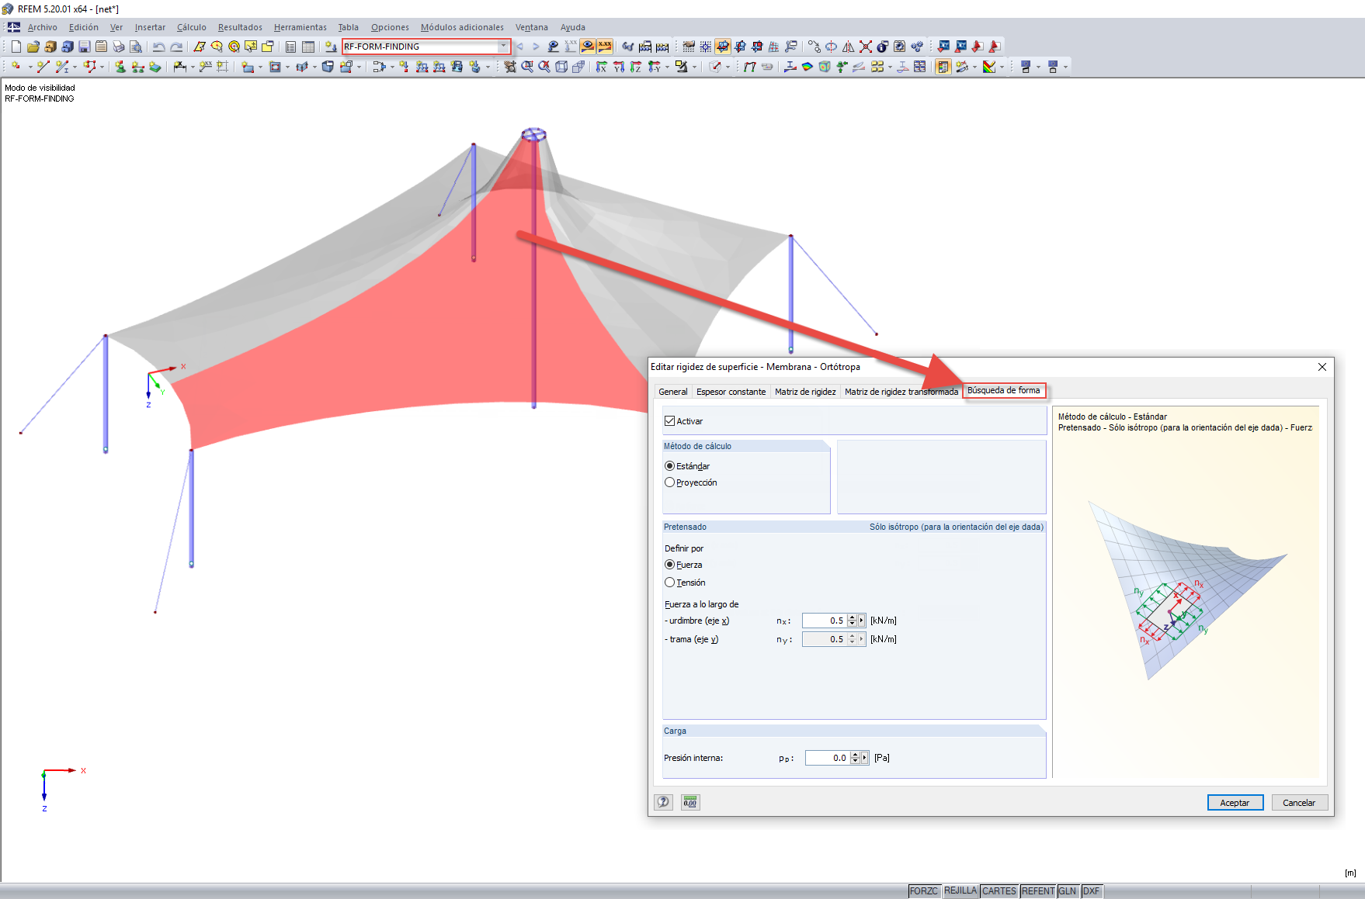Close the Editar rigidez de superficie dialog

coord(1322,367)
